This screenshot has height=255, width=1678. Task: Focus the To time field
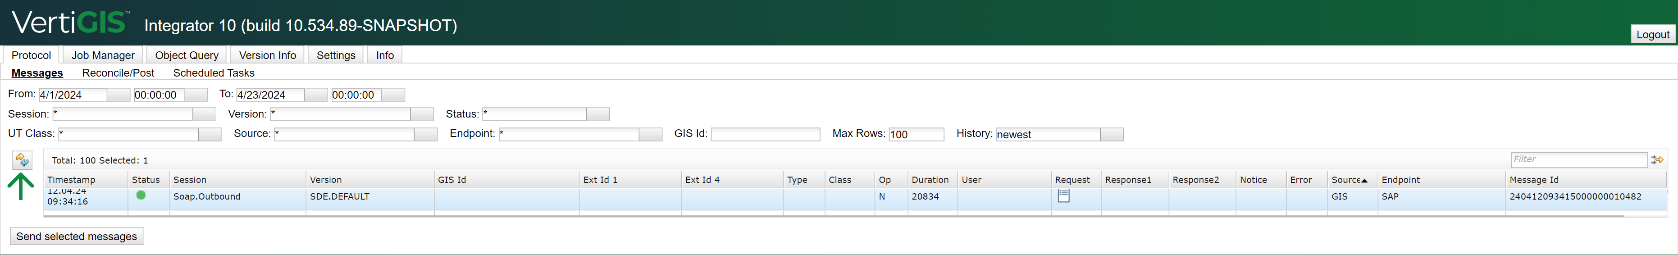pos(356,95)
